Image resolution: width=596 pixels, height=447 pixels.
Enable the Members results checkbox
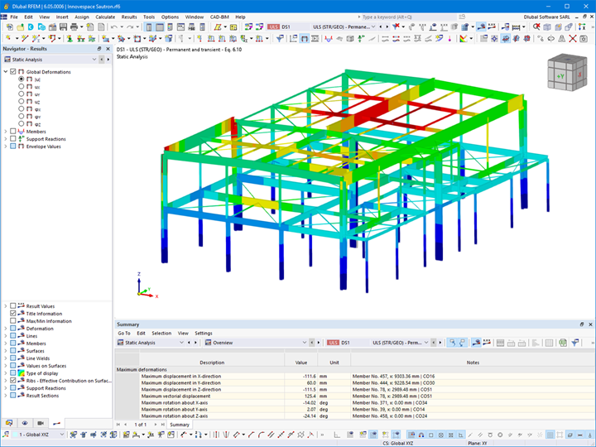(x=13, y=131)
